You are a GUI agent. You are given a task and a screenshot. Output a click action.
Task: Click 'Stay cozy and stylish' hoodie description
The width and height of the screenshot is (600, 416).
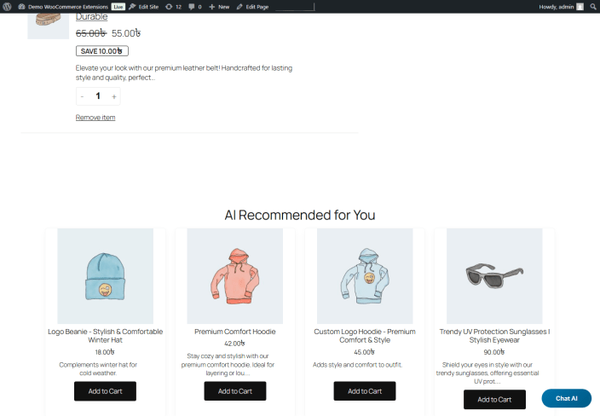click(228, 364)
